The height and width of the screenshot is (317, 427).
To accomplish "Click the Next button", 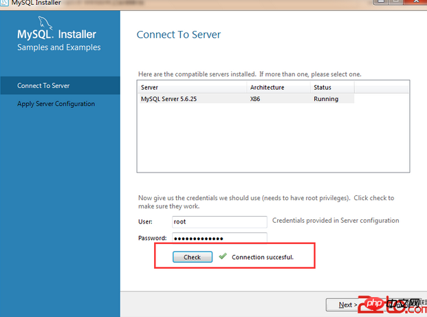I will [348, 305].
